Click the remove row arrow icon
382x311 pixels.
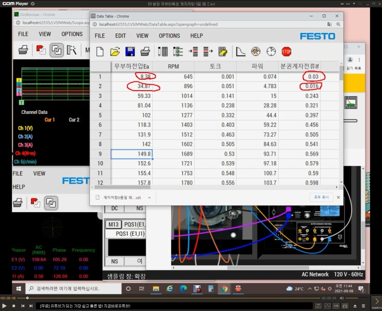click(208, 51)
